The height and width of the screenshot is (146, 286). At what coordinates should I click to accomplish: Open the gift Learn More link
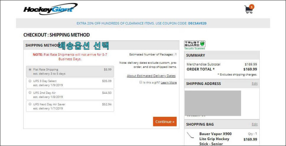pos(169,82)
